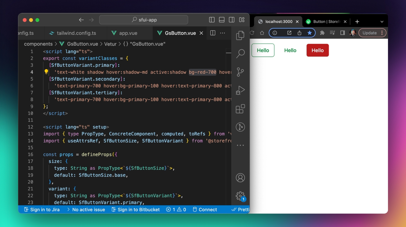Go back with the left arrow in VS Code
The width and height of the screenshot is (406, 227).
pyautogui.click(x=81, y=20)
